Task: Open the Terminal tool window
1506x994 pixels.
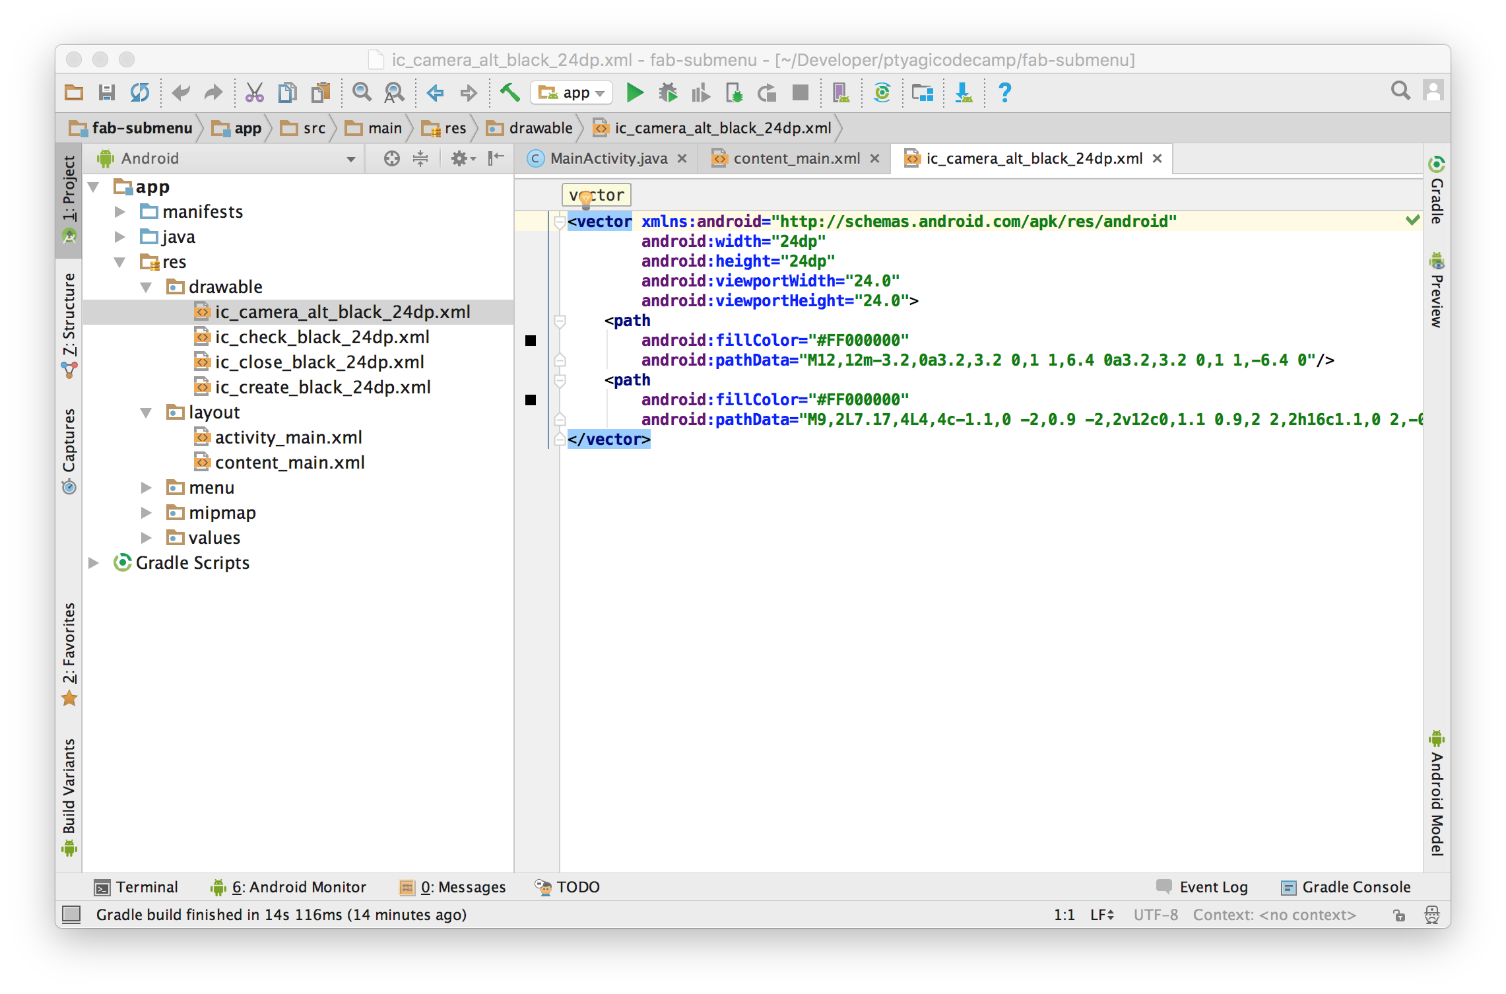Action: coord(137,887)
